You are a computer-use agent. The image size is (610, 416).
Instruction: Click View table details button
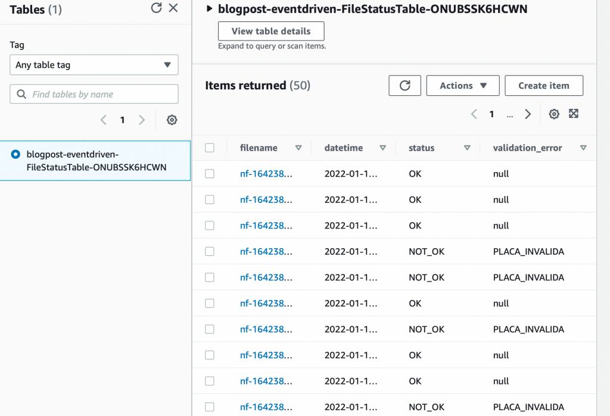(271, 31)
